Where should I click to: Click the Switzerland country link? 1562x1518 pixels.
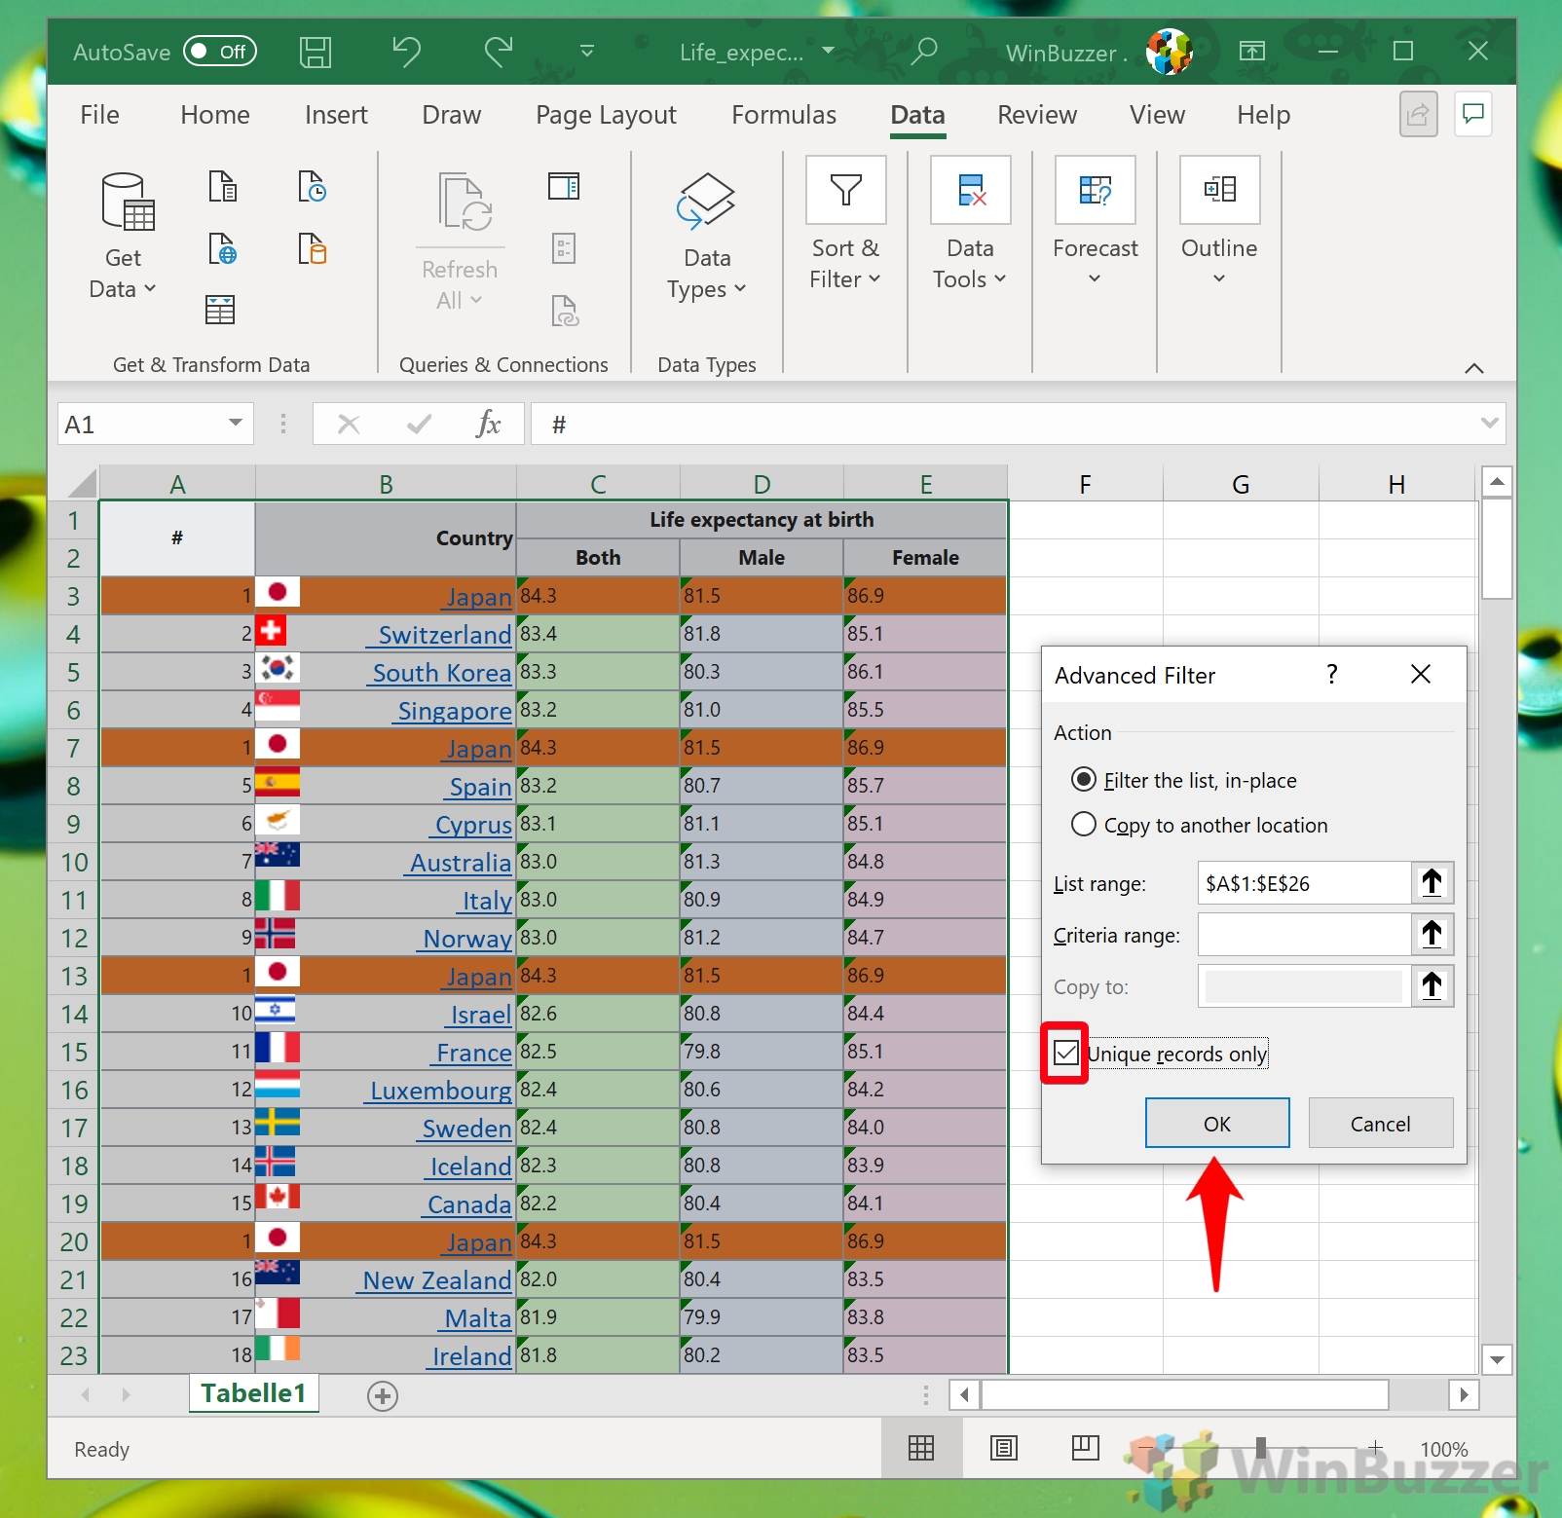tap(444, 635)
